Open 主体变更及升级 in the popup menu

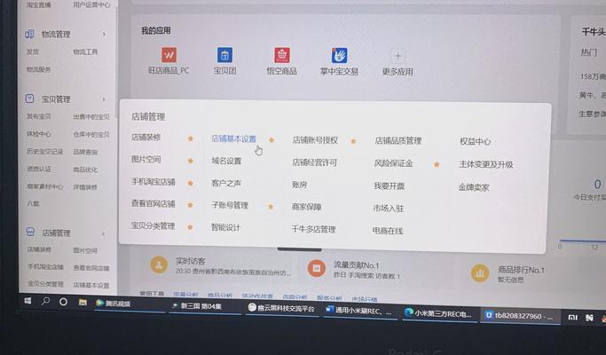coord(486,164)
